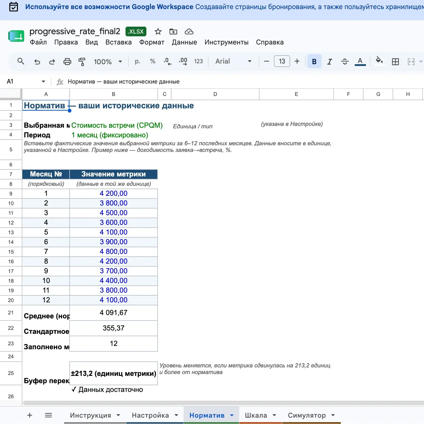Format selected cell as percent
The image size is (424, 424).
(x=153, y=61)
